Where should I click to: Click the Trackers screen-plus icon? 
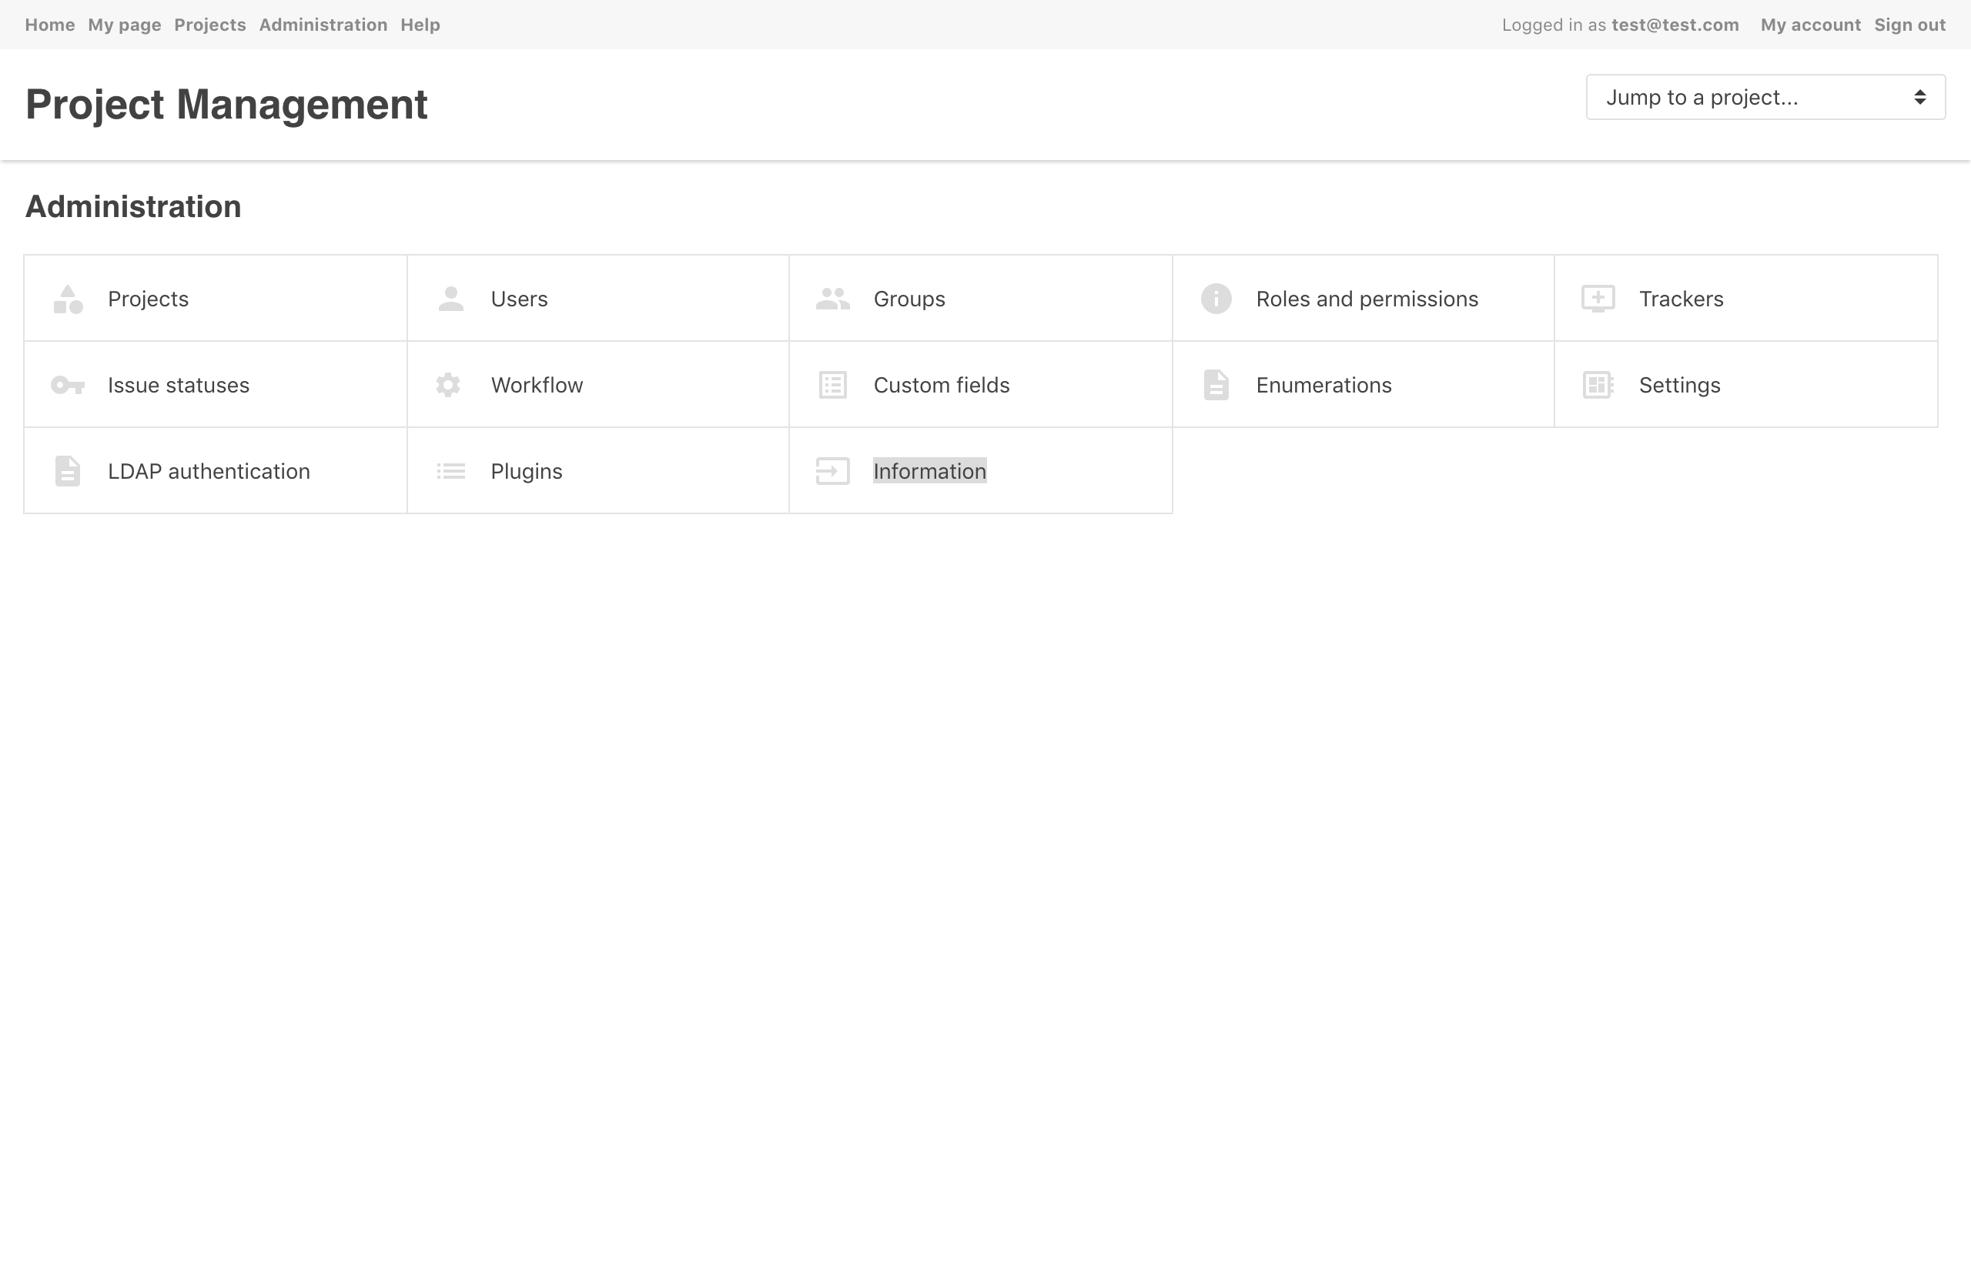click(1598, 299)
